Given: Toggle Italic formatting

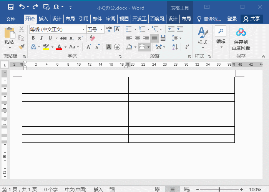Looking at the screenshot, I should tap(42, 38).
